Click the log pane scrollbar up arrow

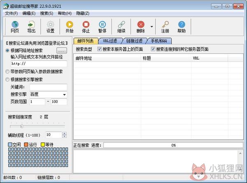click(x=240, y=153)
